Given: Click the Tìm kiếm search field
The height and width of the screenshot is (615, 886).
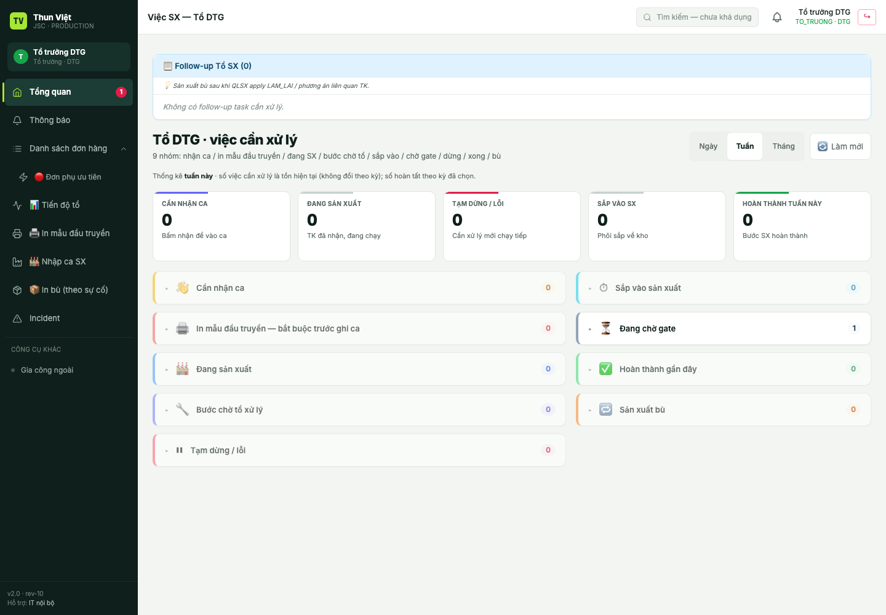Looking at the screenshot, I should pos(697,17).
